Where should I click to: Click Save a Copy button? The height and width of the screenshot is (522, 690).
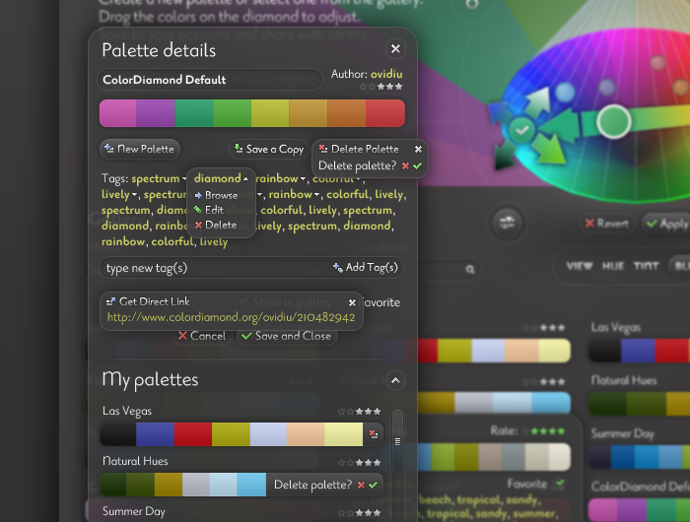tap(269, 150)
